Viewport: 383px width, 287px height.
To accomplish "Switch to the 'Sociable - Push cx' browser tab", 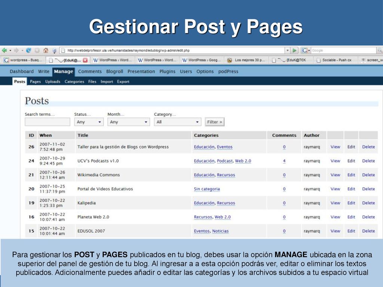I will click(335, 60).
